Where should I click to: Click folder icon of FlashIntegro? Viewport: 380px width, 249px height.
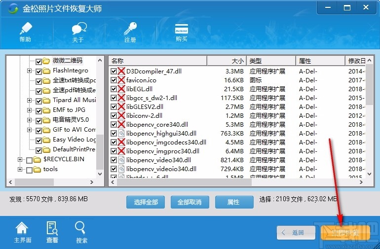(46, 71)
